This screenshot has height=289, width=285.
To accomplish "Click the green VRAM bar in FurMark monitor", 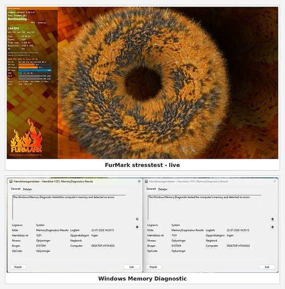I will (x=20, y=73).
